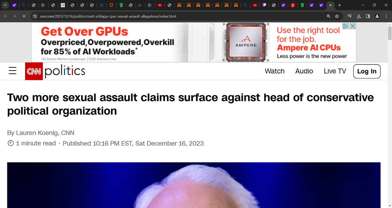
Task: Click the article lead photo
Action: click(194, 185)
